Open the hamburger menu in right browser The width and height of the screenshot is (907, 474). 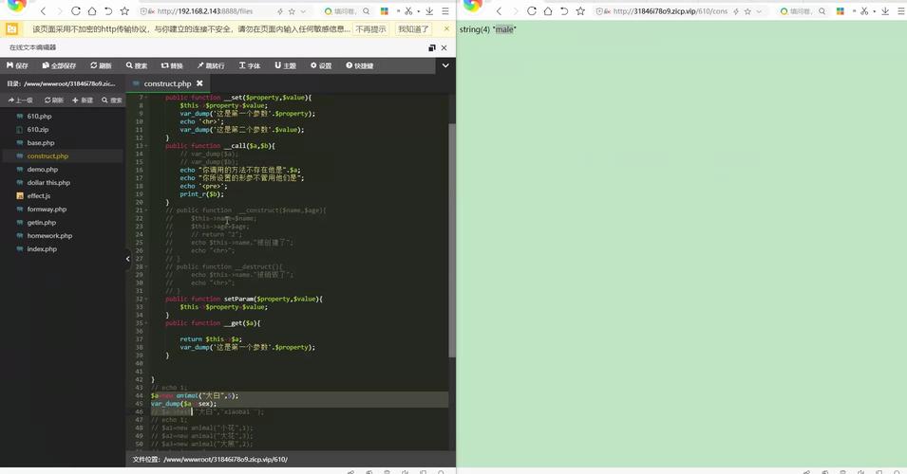[901, 11]
